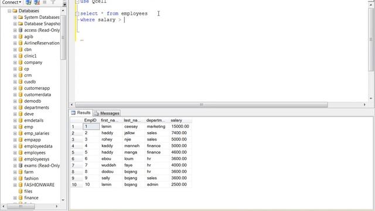Click the emdetails database icon
The width and height of the screenshot is (375, 211).
click(x=21, y=120)
